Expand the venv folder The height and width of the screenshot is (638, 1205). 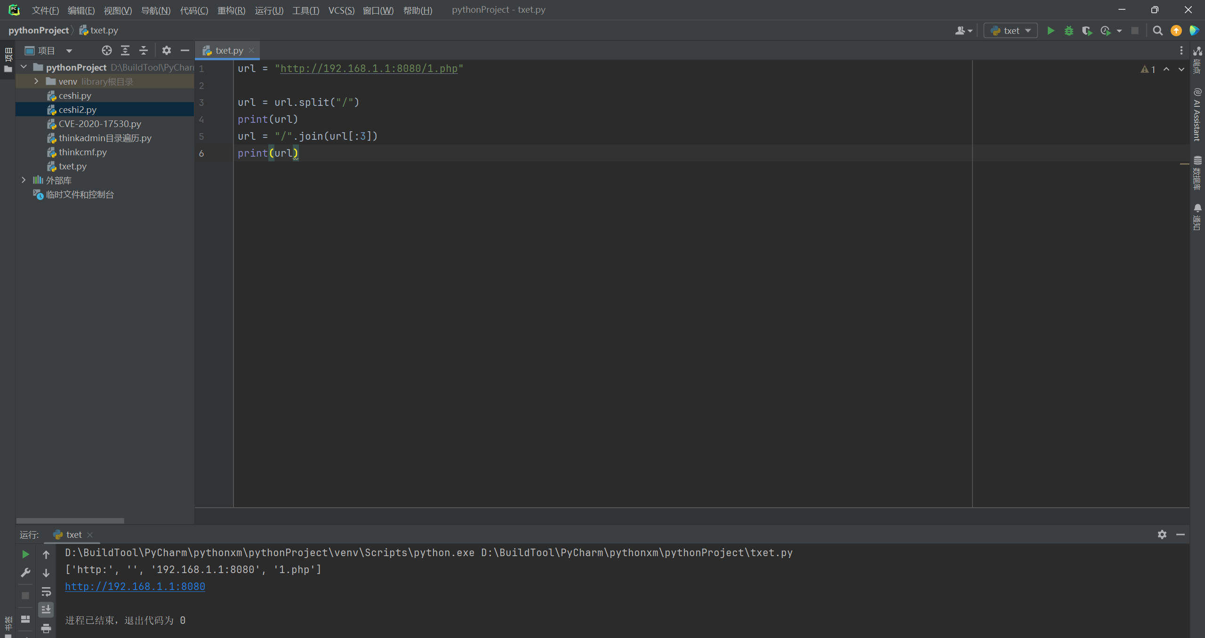click(36, 81)
